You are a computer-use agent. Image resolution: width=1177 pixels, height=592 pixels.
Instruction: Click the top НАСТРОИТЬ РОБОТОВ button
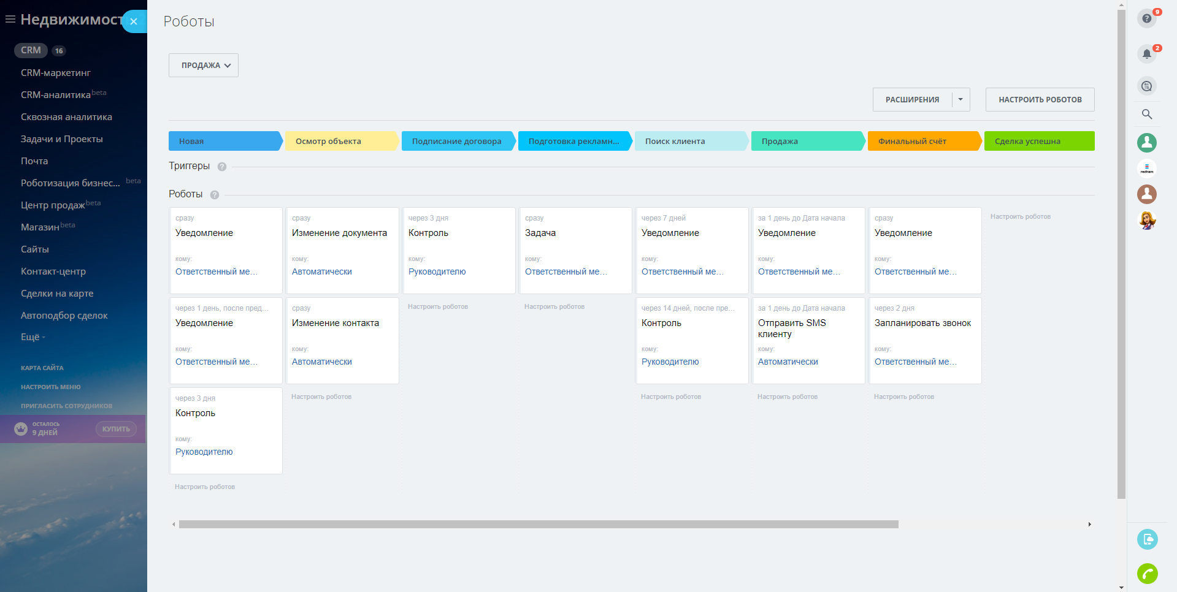(1040, 99)
